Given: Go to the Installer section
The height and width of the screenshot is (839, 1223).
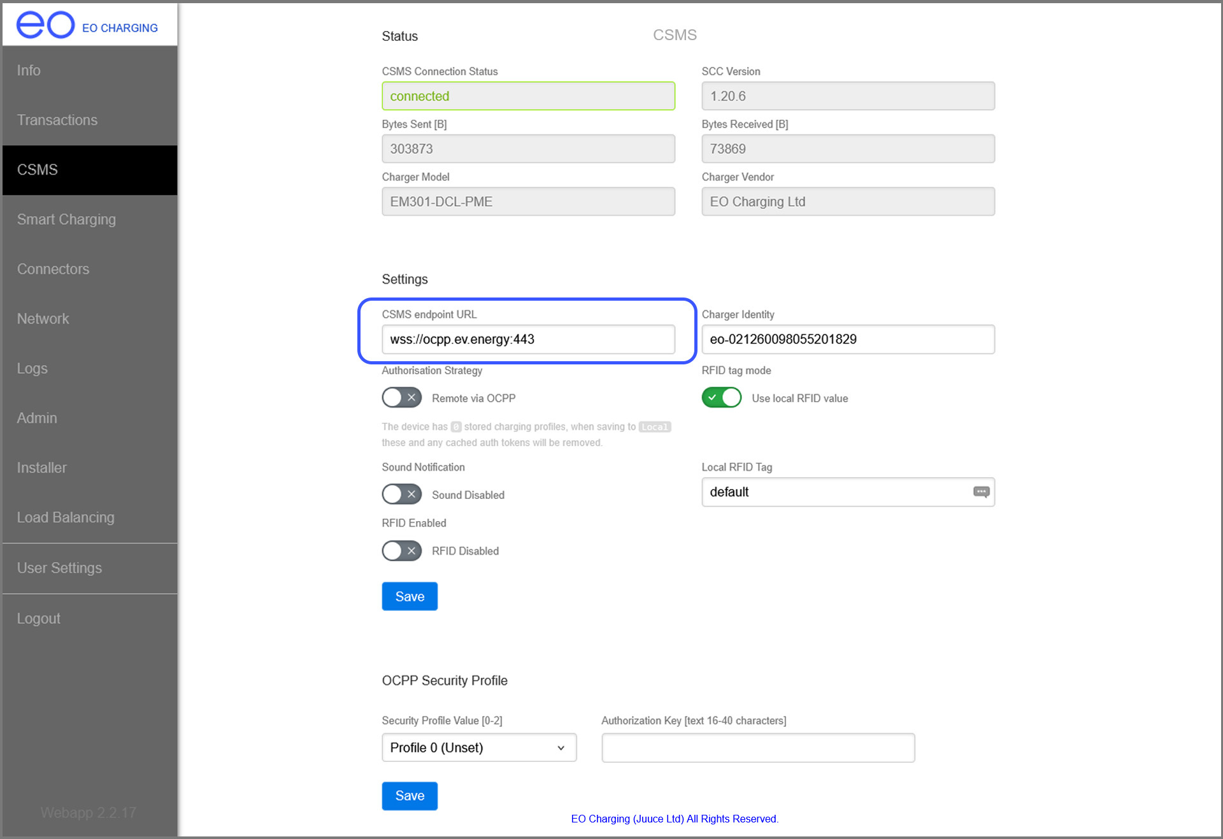Looking at the screenshot, I should (x=90, y=468).
